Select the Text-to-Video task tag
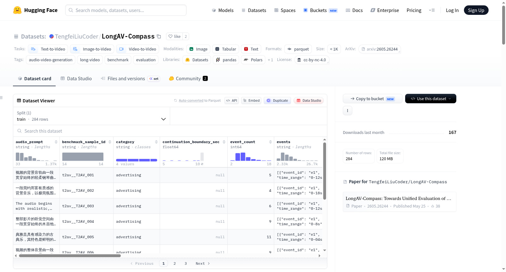This screenshot has height=272, width=506. click(48, 49)
